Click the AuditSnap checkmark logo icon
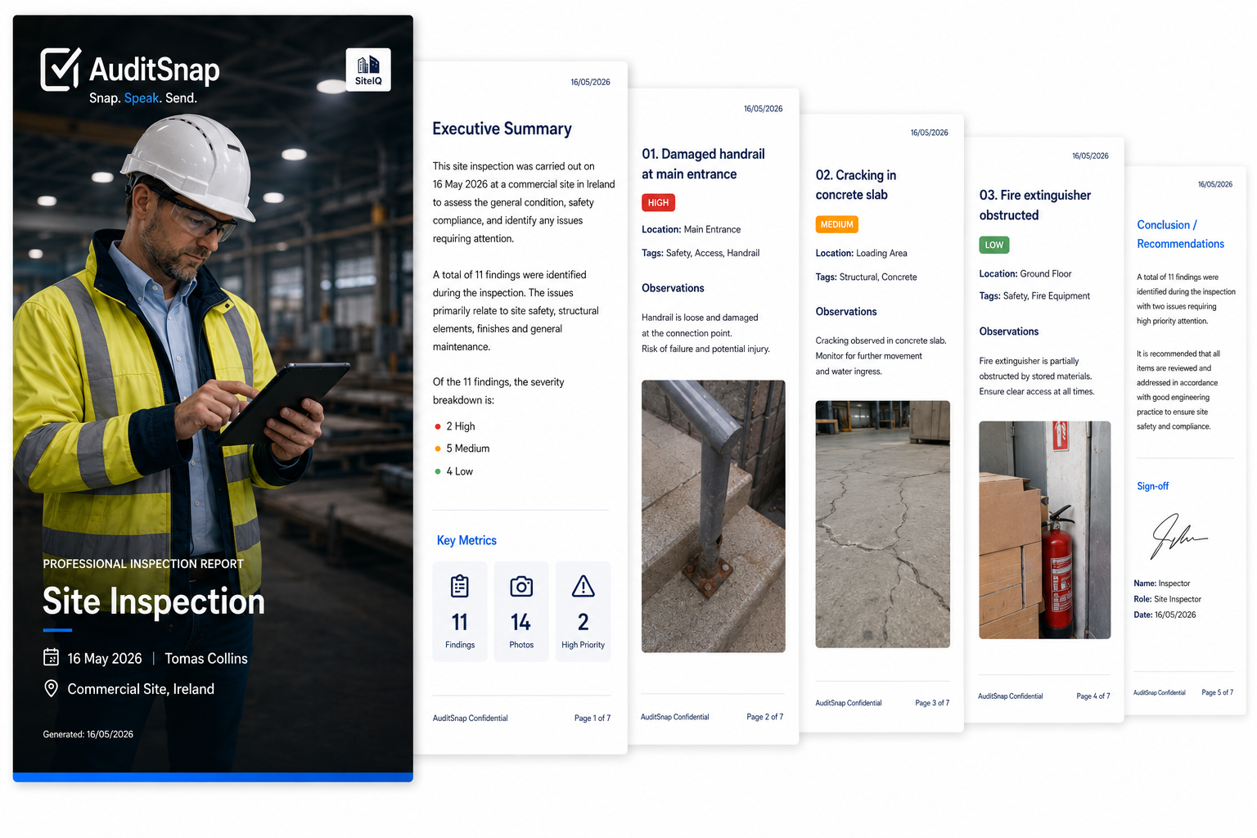 (x=61, y=69)
